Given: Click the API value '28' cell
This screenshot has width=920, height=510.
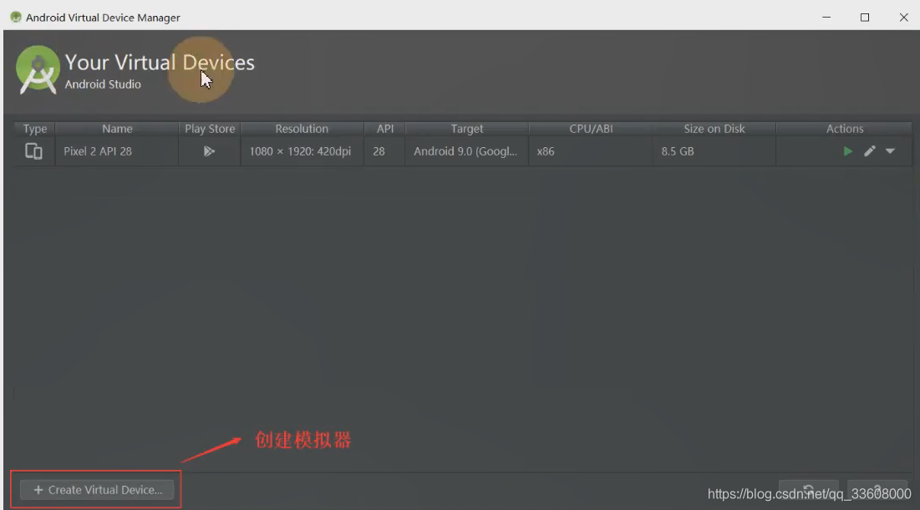Looking at the screenshot, I should click(x=385, y=151).
